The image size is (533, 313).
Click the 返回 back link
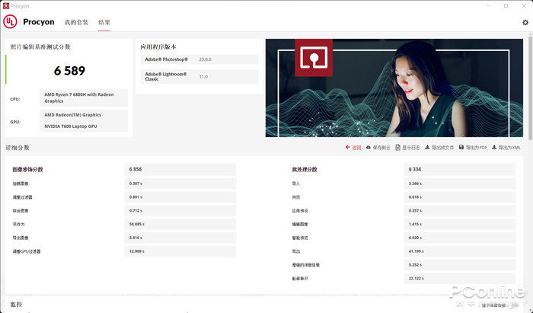356,148
